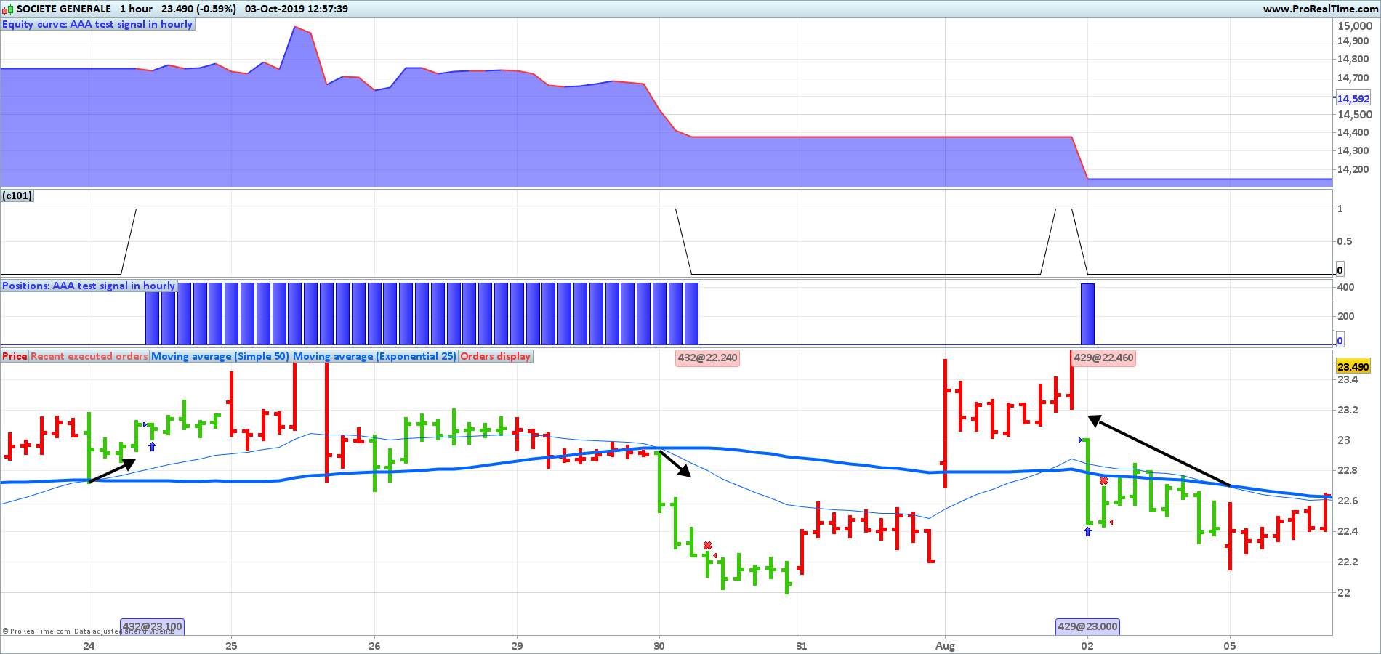Screen dimensions: 1381x654
Task: Click the '22' price axis value
Action: 1344,592
